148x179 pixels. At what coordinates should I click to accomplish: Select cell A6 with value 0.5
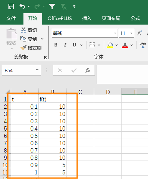coord(25,136)
